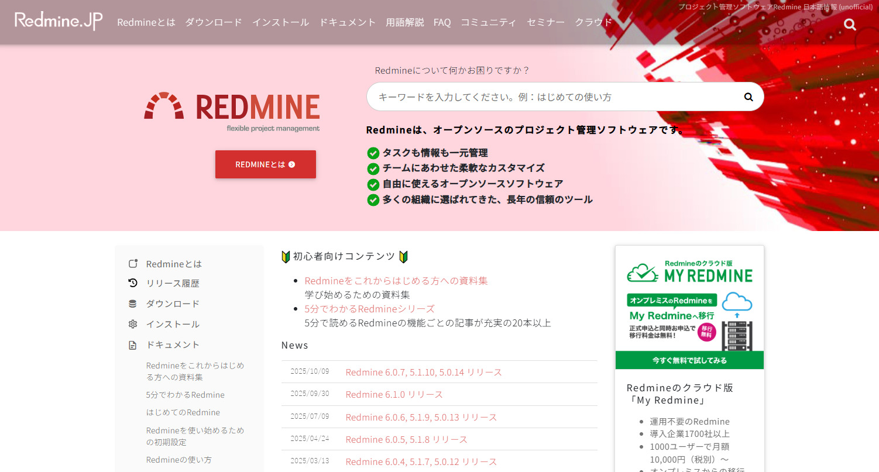879x472 pixels.
Task: Click the info icon beside Redmineとは in the sidebar
Action: [x=133, y=264]
